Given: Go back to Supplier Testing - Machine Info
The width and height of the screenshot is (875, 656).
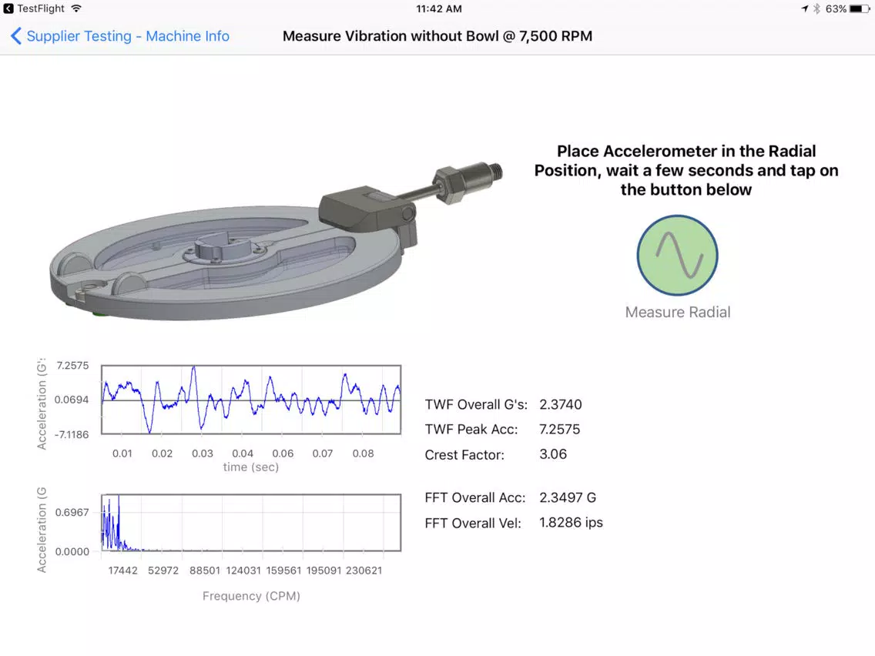Looking at the screenshot, I should [x=120, y=36].
